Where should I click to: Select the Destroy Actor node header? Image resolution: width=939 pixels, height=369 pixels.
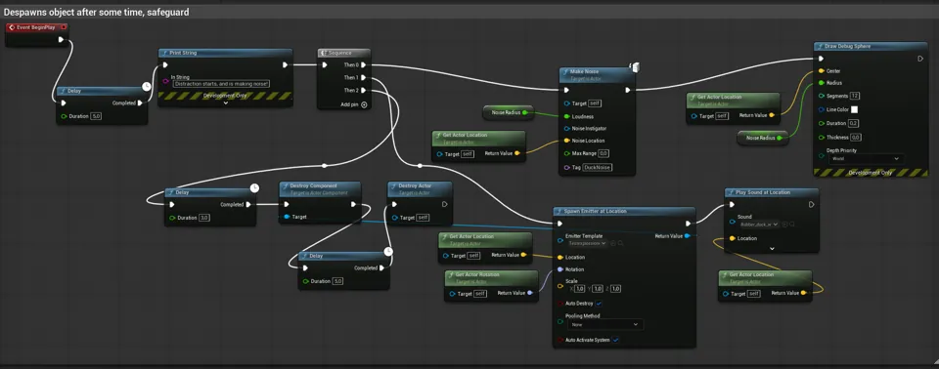tap(420, 189)
